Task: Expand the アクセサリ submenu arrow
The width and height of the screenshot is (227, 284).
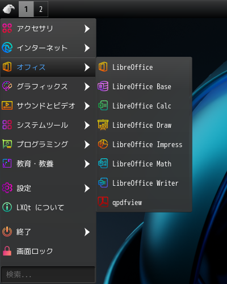Action: click(x=87, y=28)
